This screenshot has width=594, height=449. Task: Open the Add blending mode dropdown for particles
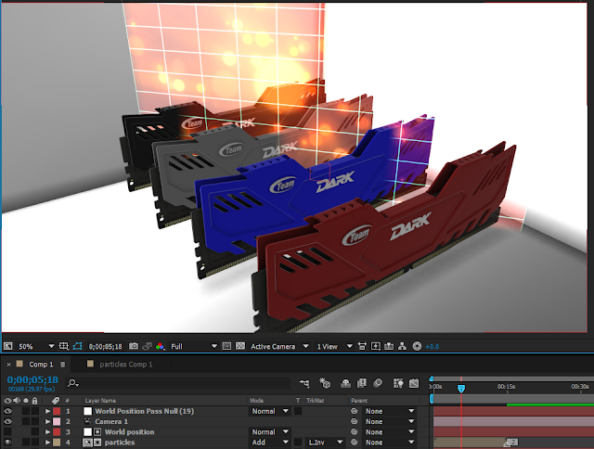pyautogui.click(x=269, y=443)
